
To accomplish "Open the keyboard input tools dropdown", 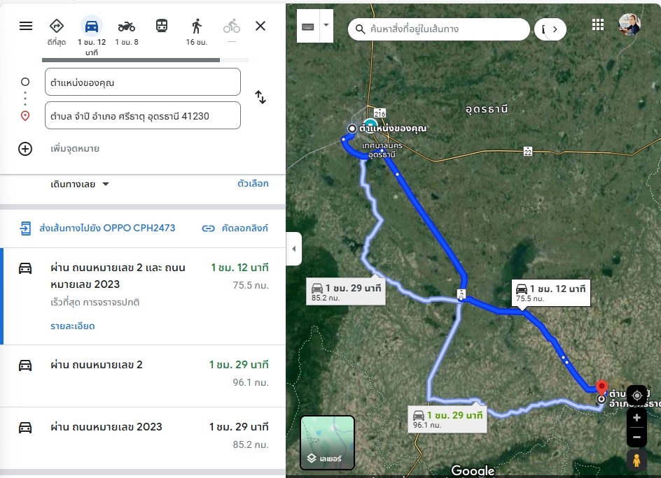I will point(326,26).
